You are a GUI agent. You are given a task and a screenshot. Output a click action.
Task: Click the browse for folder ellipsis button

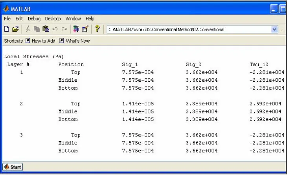(x=283, y=30)
